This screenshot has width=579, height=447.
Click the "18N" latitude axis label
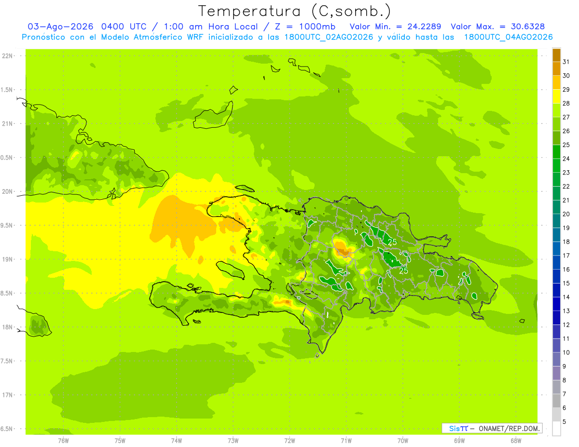(7, 327)
